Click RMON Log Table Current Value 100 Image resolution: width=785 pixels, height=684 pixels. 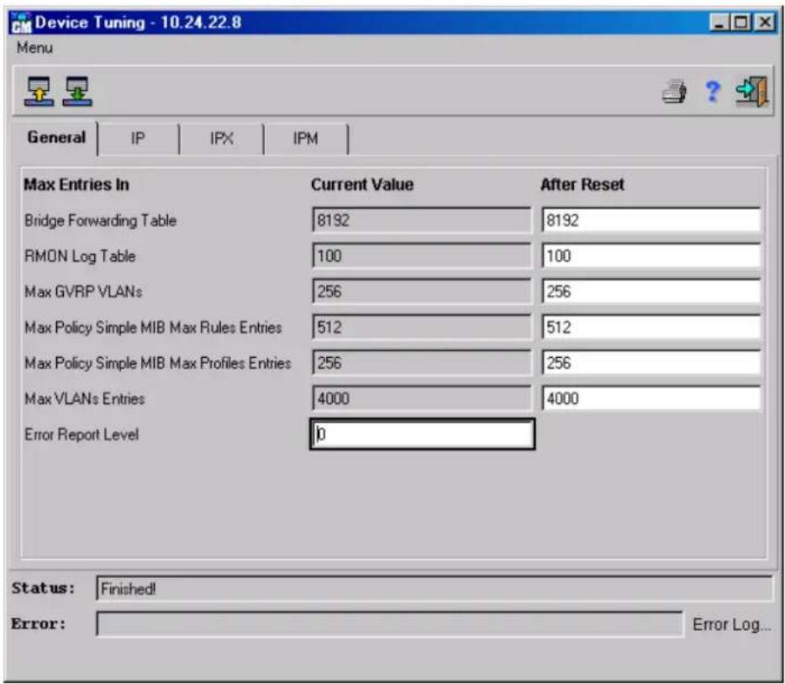click(x=421, y=255)
